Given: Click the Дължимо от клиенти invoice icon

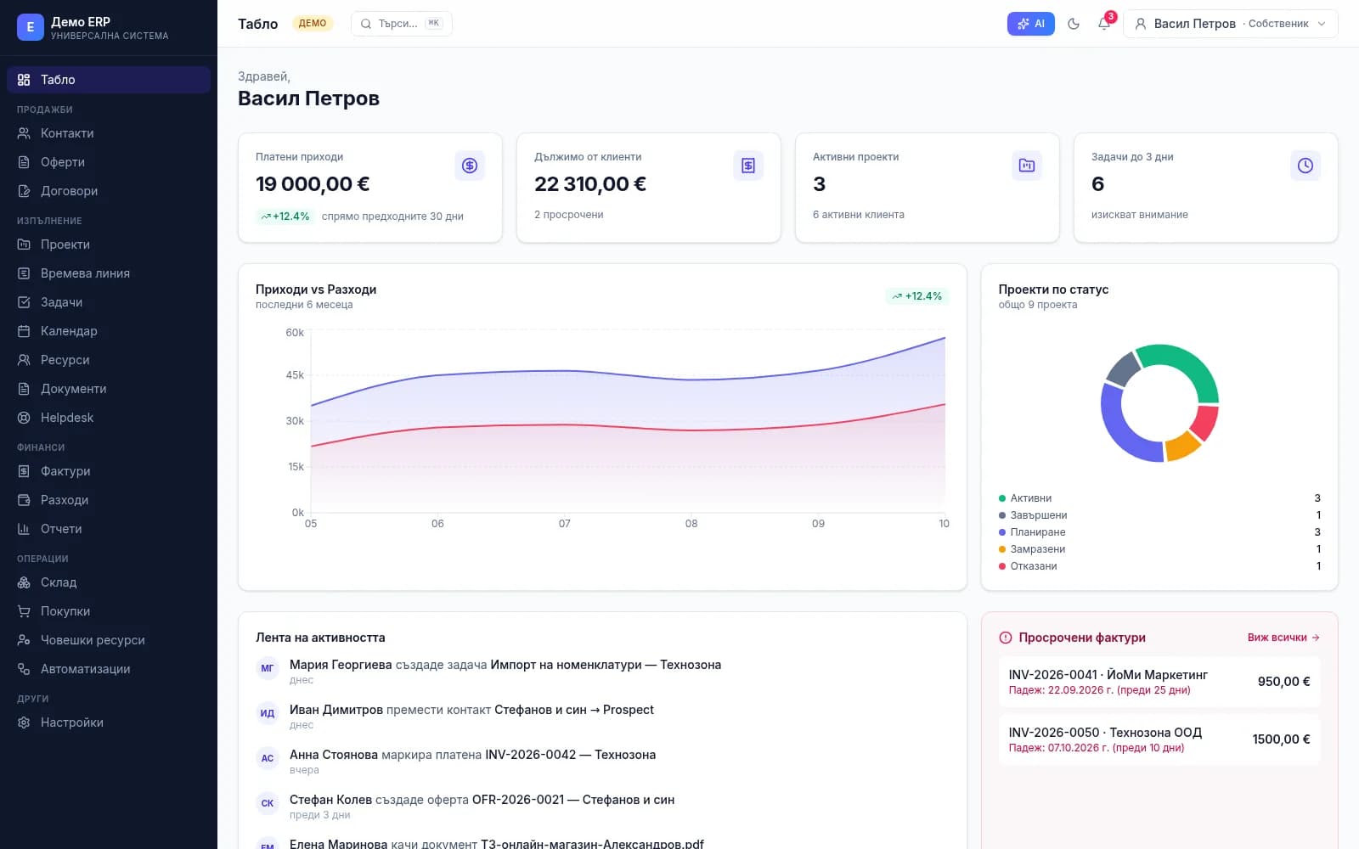Looking at the screenshot, I should [748, 166].
